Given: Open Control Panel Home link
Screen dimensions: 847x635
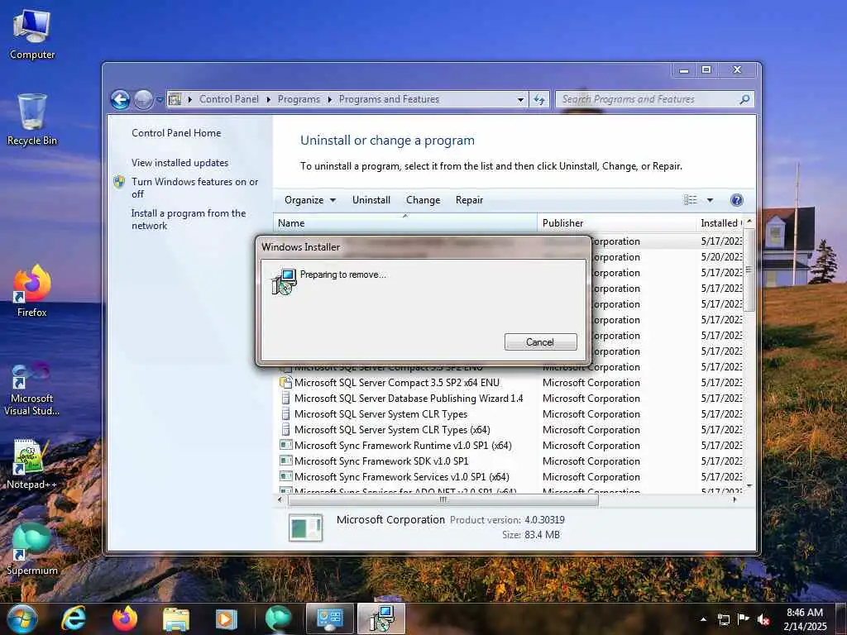Looking at the screenshot, I should (x=176, y=133).
